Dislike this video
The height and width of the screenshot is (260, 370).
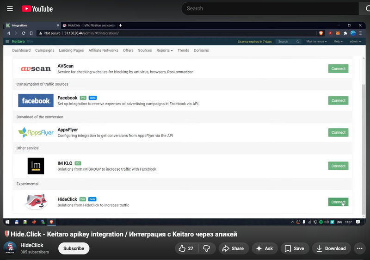point(207,248)
